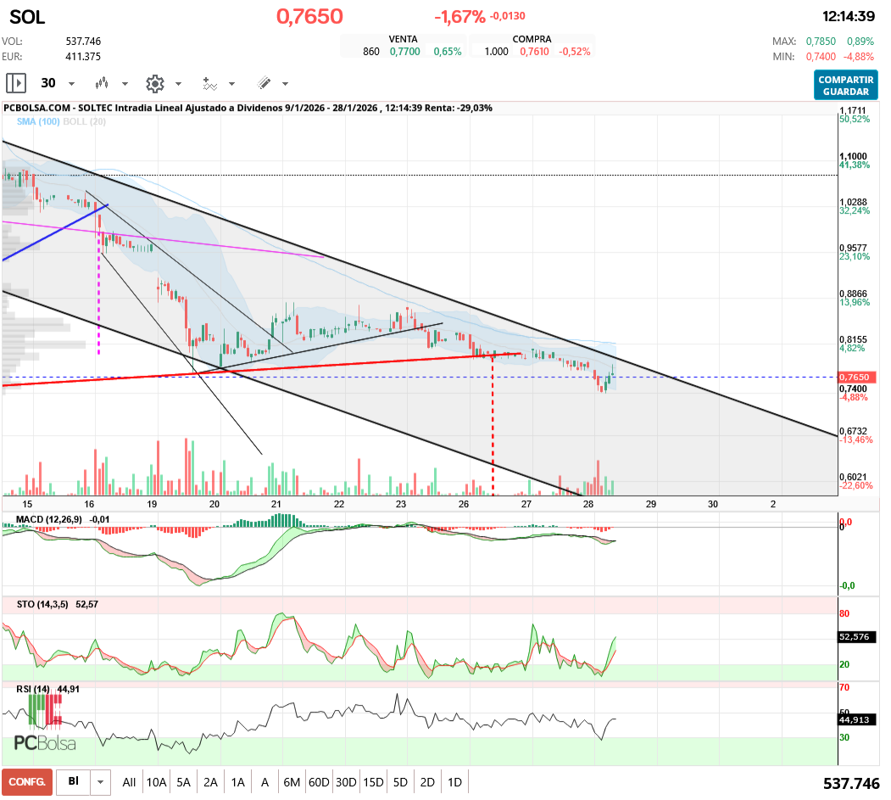The image size is (891, 800).
Task: Click the VENTA price 0,7700
Action: pyautogui.click(x=404, y=52)
